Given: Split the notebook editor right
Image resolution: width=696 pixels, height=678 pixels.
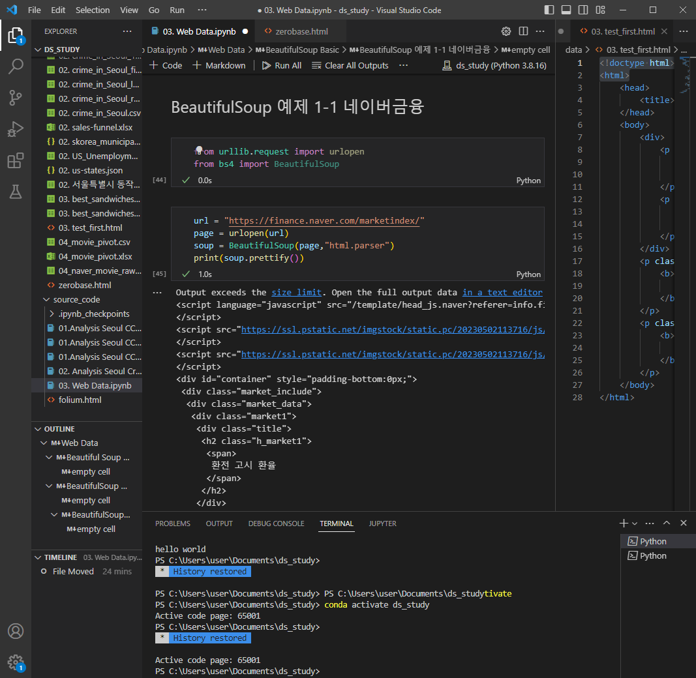Looking at the screenshot, I should [x=523, y=31].
